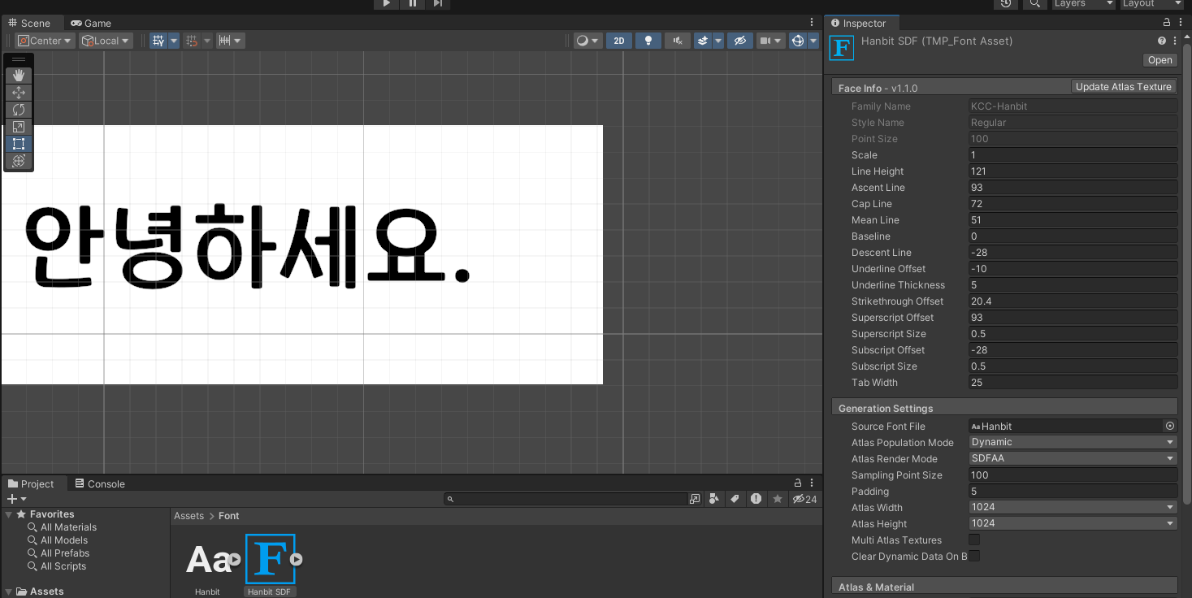Switch to the Game tab

(x=91, y=23)
